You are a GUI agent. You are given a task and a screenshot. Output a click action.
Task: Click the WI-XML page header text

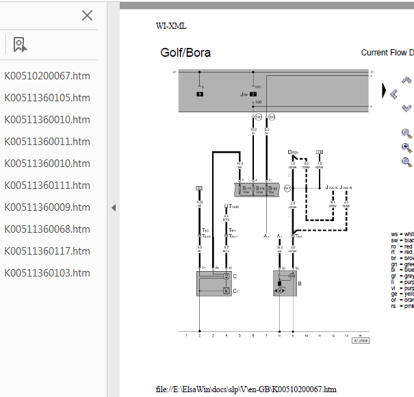[x=171, y=26]
